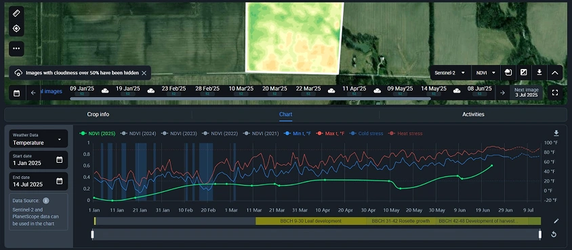Select the 28 Feb'25 image date
Viewport: 572px width, 250px height.
(x=207, y=91)
